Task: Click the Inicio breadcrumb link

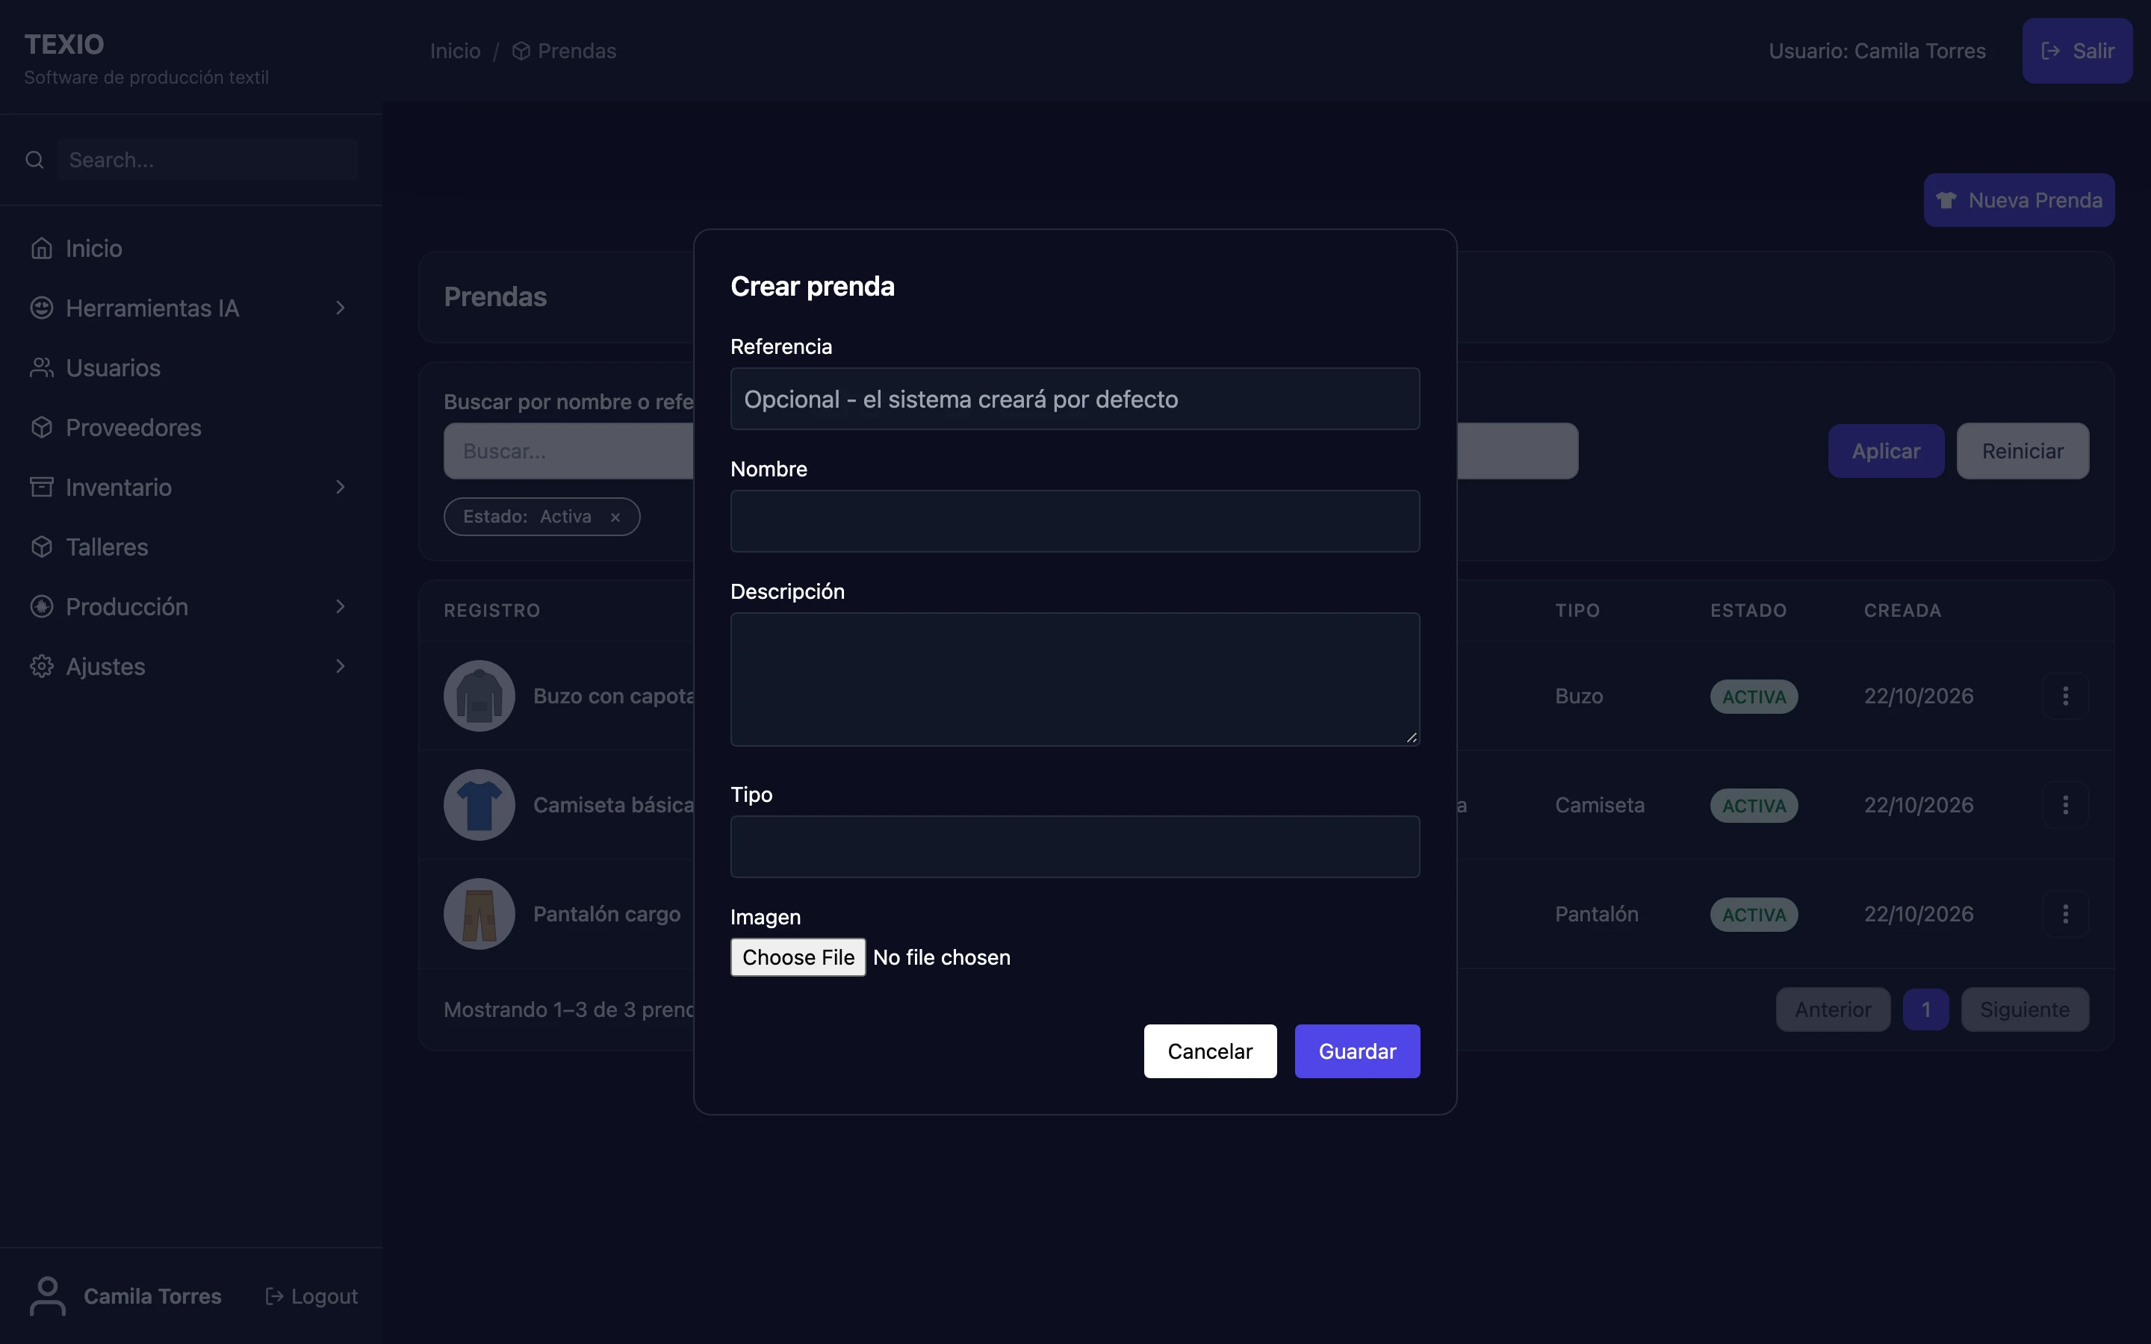Action: 455,51
